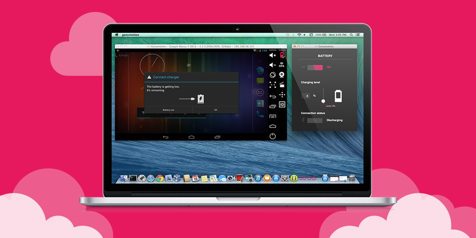Click the screencast clapperboard icon
This screenshot has height=238, width=476.
click(x=282, y=85)
